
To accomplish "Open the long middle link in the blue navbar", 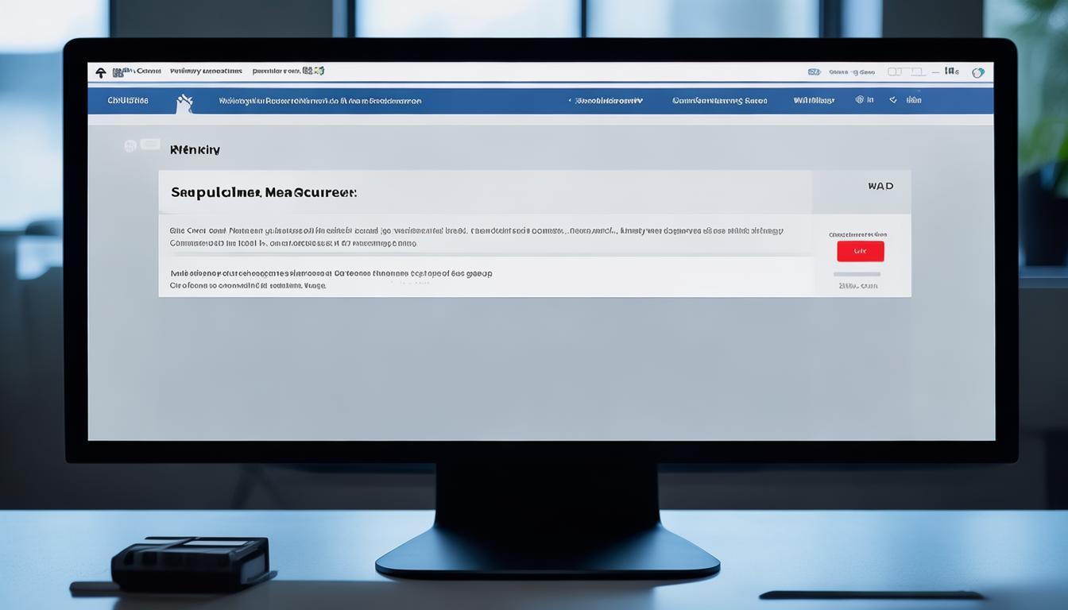I will click(x=319, y=101).
